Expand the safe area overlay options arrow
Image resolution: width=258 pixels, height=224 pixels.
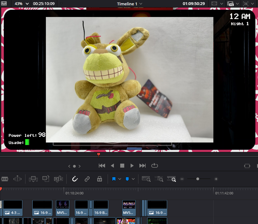[x=222, y=4]
